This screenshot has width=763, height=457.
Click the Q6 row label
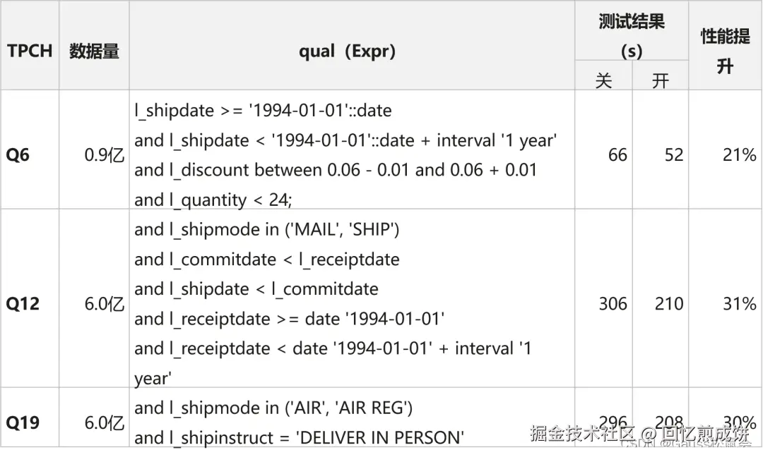18,155
